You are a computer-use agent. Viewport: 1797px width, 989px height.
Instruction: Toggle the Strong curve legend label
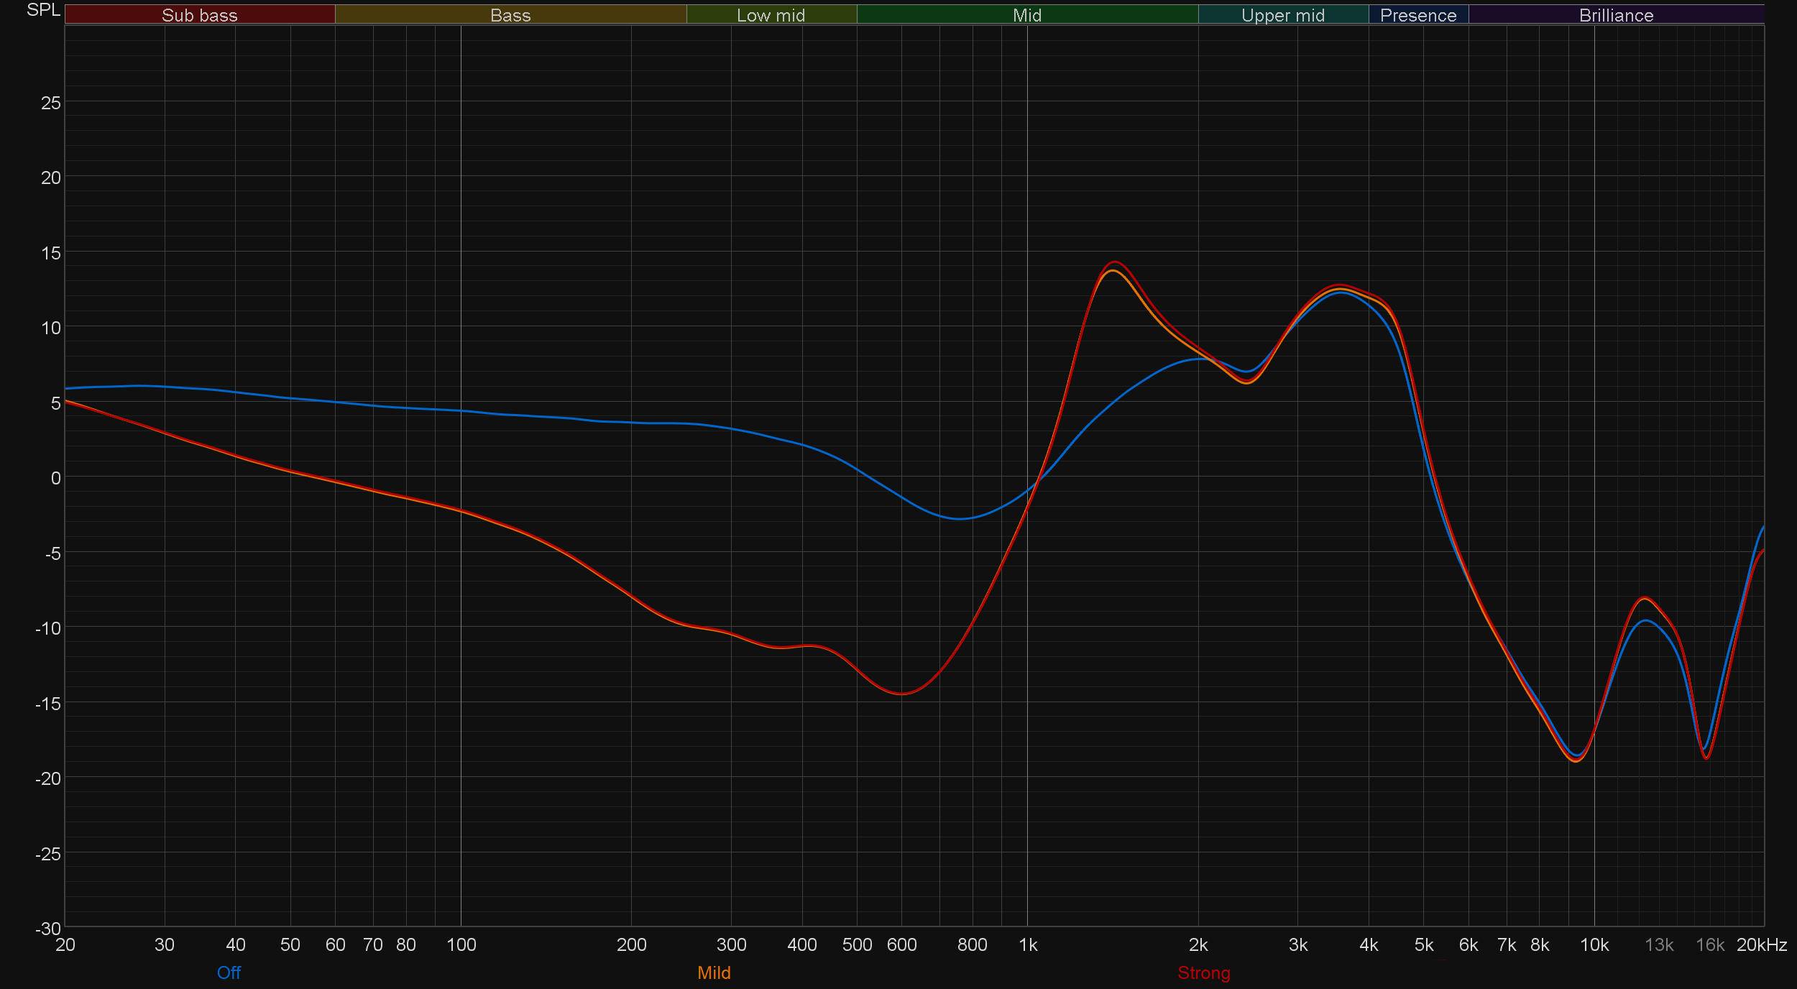tap(1204, 972)
